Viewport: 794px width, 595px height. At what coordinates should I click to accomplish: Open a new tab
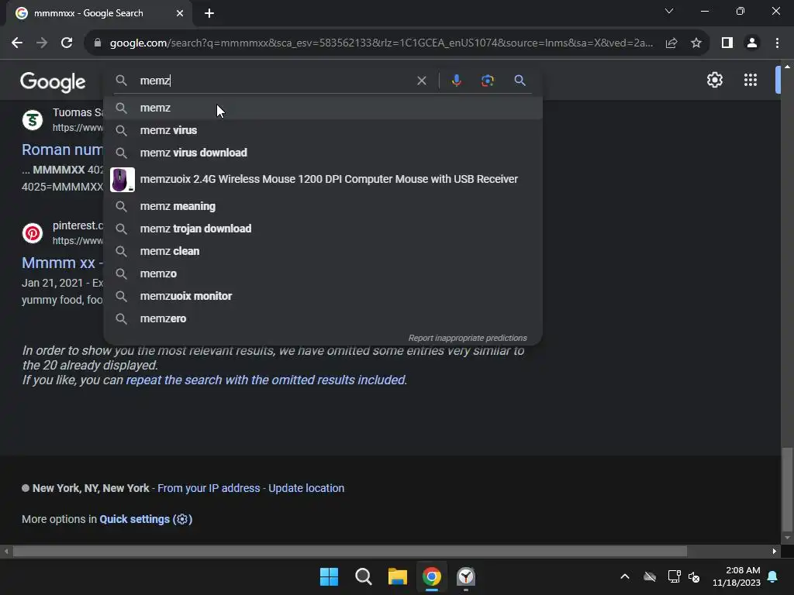[209, 13]
